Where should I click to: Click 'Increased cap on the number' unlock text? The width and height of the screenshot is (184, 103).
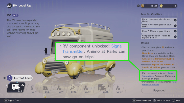point(158,67)
